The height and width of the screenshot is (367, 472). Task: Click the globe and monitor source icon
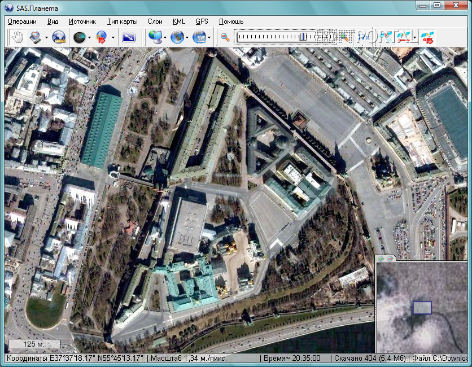[154, 37]
